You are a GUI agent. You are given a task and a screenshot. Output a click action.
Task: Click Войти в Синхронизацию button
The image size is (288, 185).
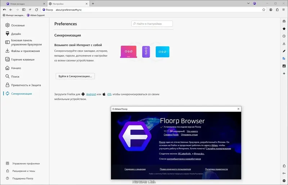(x=75, y=76)
